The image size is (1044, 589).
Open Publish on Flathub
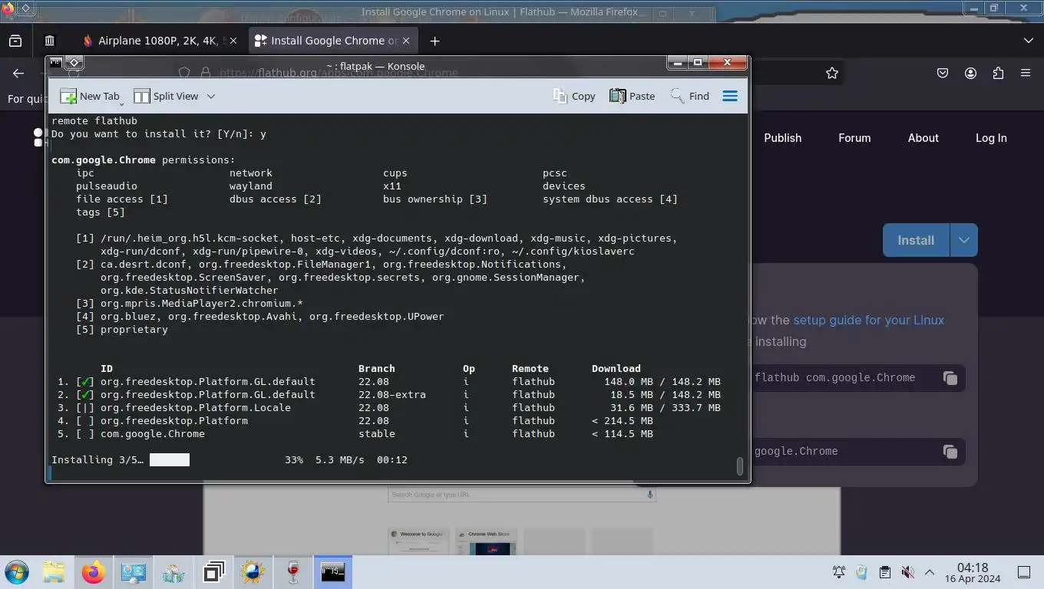point(782,138)
